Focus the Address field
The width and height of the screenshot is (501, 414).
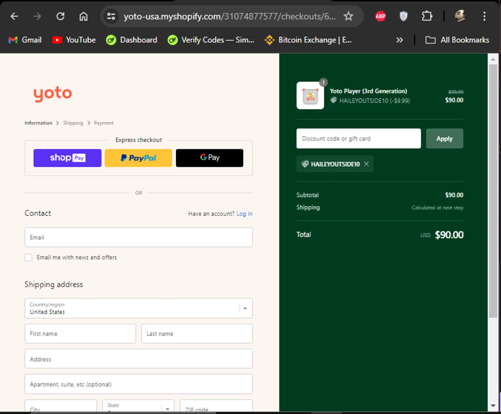coord(139,359)
